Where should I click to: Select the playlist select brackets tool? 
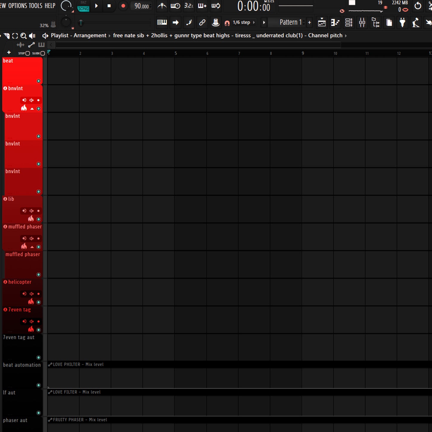tap(15, 36)
